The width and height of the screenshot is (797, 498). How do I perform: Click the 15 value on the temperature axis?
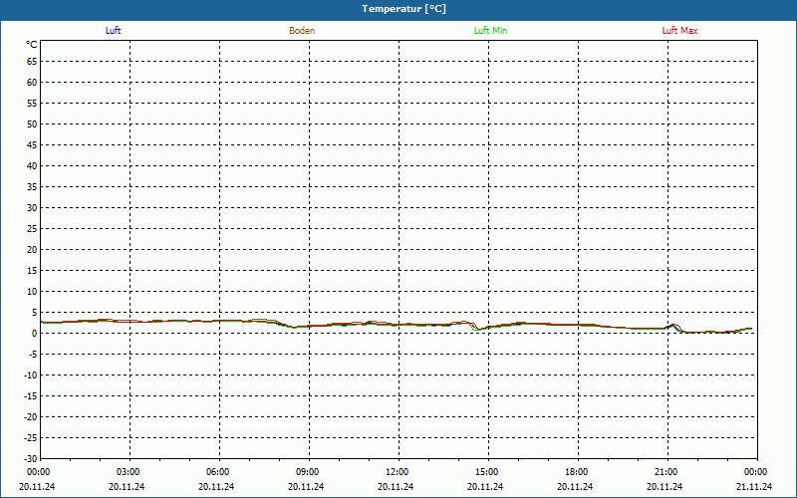click(x=32, y=271)
